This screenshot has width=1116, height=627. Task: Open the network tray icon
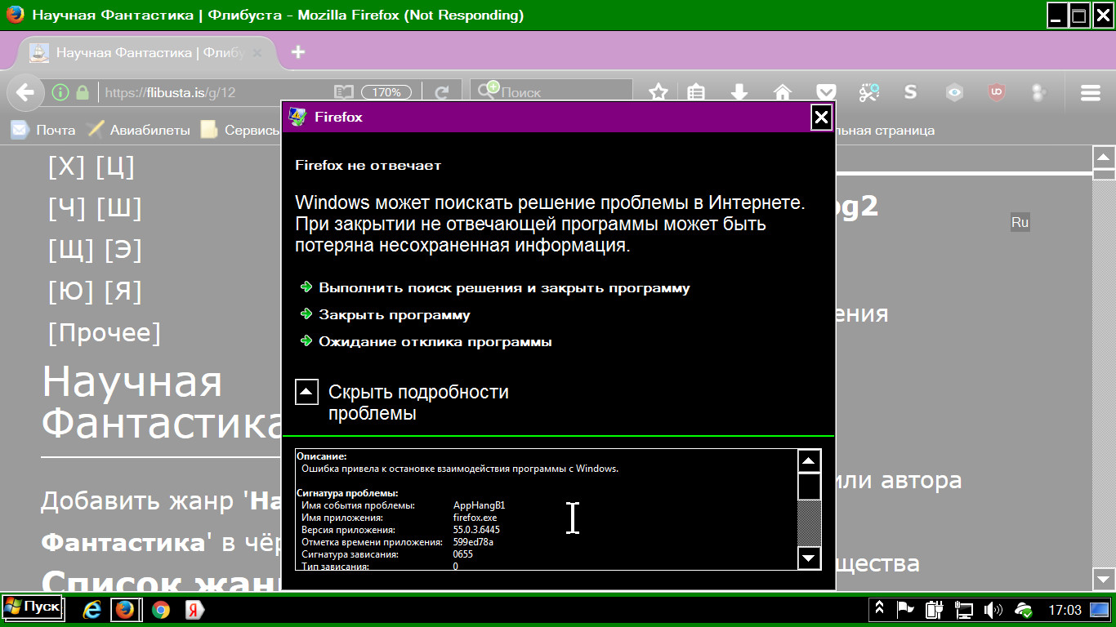964,609
